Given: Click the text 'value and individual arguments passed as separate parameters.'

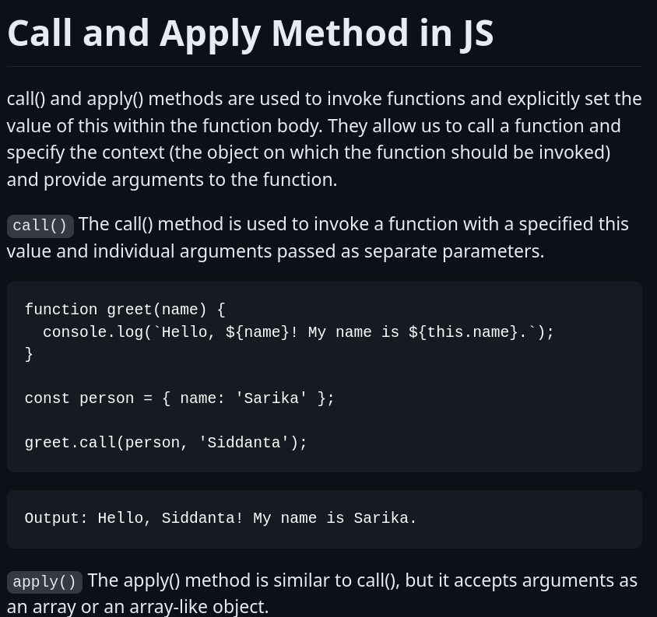Looking at the screenshot, I should 276,252.
